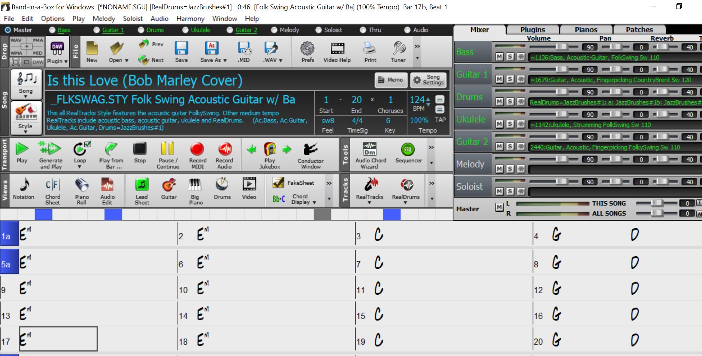Viewport: 702px width, 356px height.
Task: Open the Audio Edit view
Action: [107, 191]
